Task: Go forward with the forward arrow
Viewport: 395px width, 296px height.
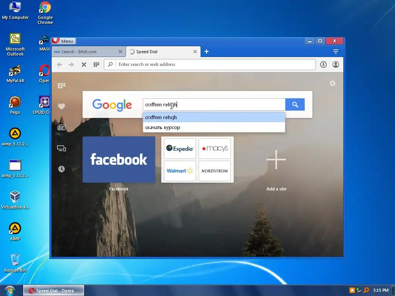Action: pyautogui.click(x=71, y=64)
